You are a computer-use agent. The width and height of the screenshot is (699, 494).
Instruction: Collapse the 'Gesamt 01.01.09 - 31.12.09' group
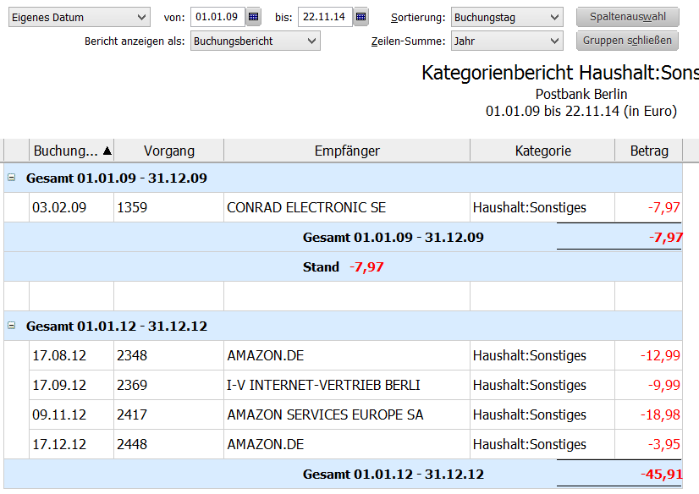click(x=11, y=178)
